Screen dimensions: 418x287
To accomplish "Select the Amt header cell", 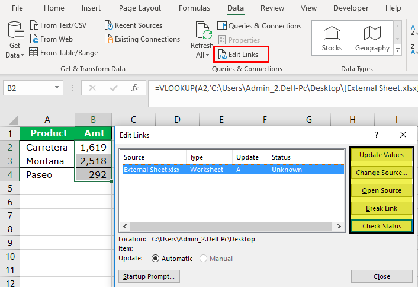I will (94, 133).
